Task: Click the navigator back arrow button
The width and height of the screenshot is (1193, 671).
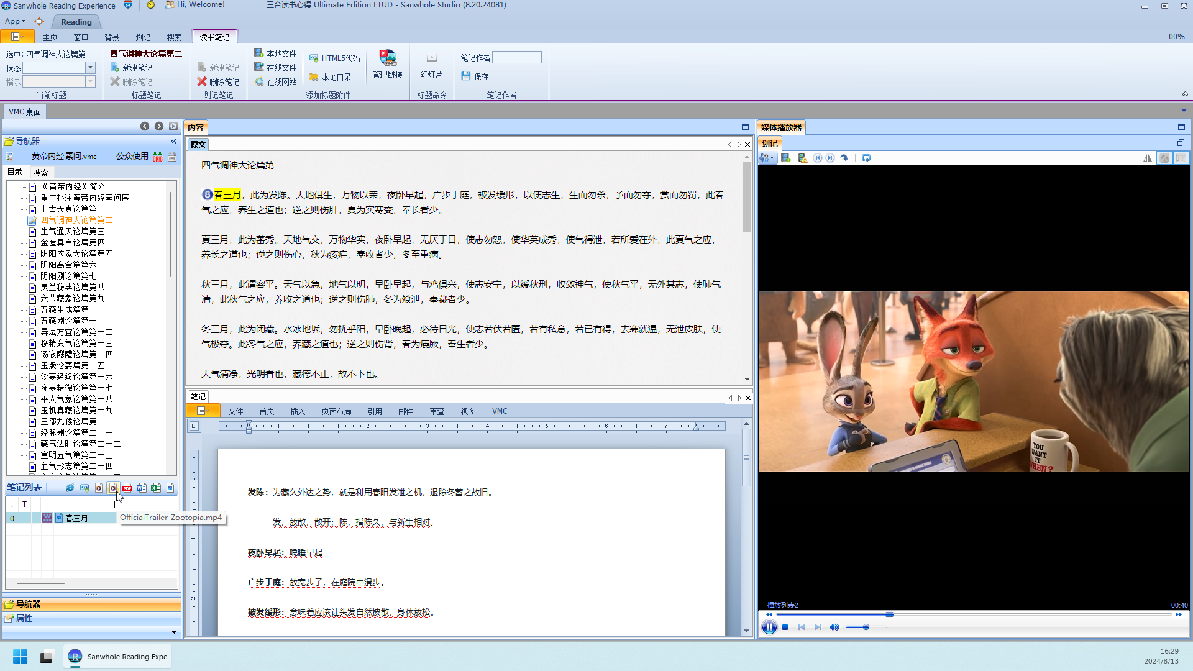Action: (145, 126)
